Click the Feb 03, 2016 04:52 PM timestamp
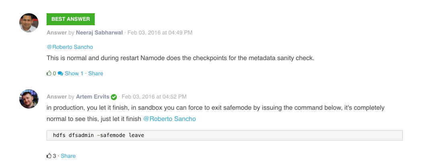The width and height of the screenshot is (424, 167). [x=154, y=97]
